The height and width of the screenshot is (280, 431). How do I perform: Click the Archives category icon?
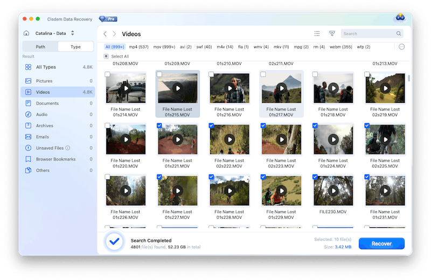pos(28,125)
